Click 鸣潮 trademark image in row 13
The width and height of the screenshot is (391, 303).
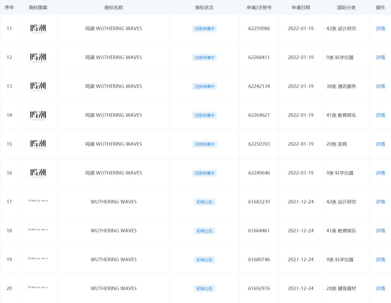tap(38, 86)
